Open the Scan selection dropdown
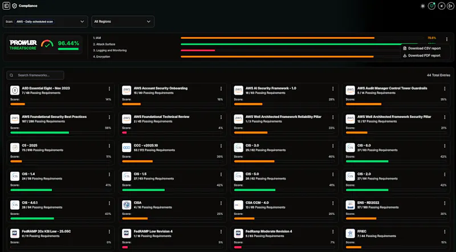This screenshot has width=456, height=252. 46,22
